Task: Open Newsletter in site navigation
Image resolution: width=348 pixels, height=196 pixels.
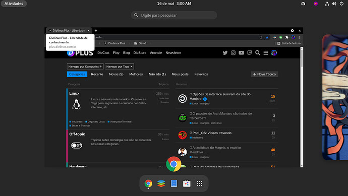Action: (x=173, y=53)
